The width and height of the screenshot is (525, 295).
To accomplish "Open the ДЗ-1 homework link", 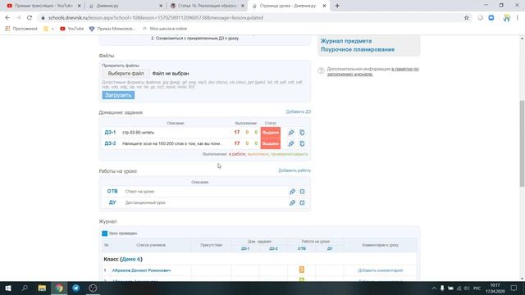I will coord(110,133).
